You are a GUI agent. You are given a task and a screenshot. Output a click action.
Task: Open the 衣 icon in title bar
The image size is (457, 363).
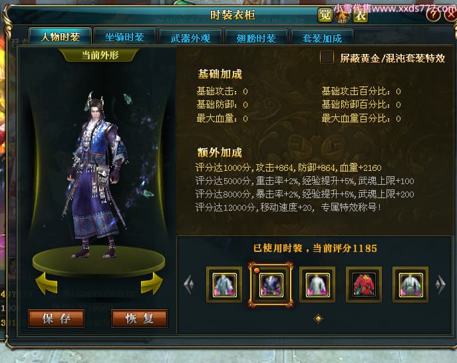[361, 15]
